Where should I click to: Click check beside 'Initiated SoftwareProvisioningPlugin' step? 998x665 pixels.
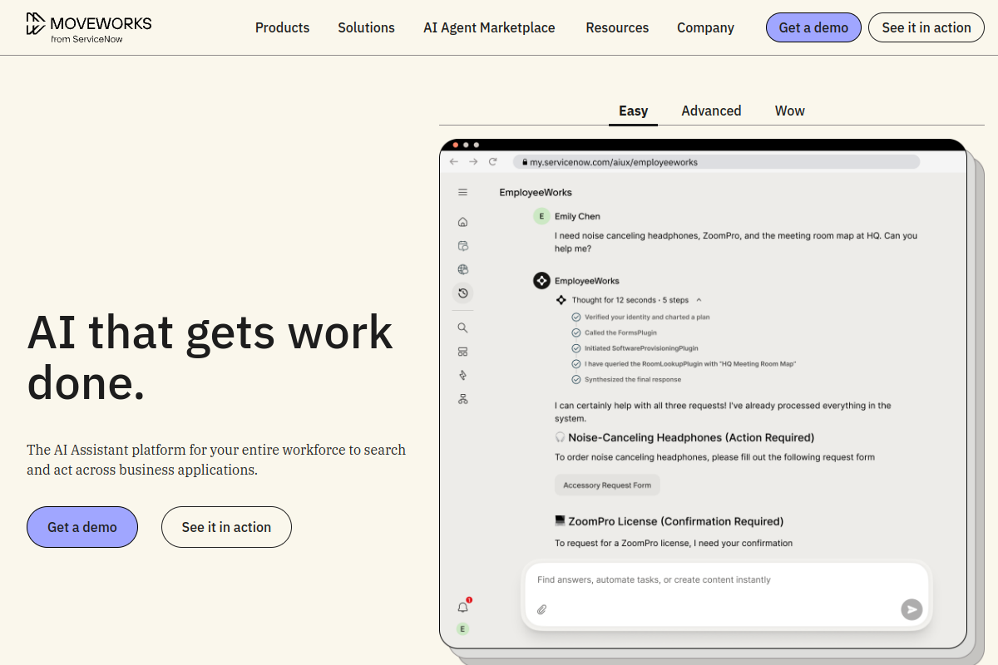[x=576, y=348]
